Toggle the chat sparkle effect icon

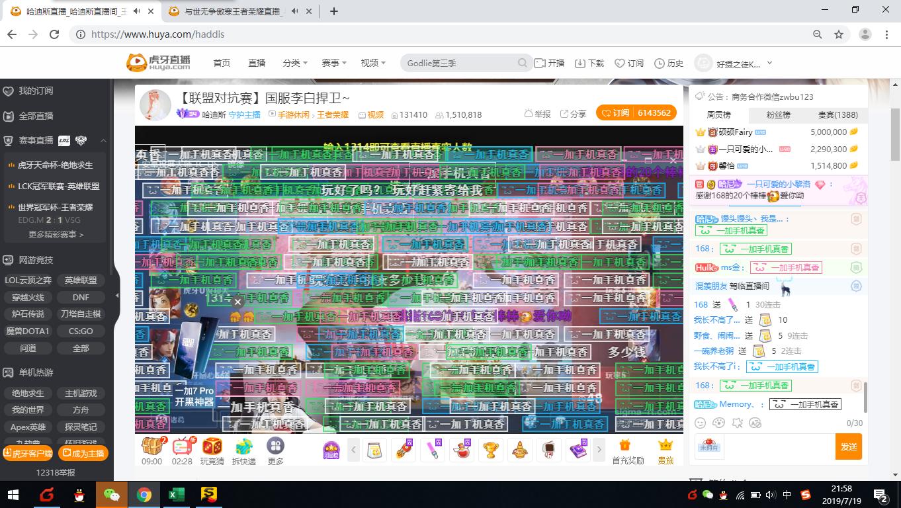click(736, 422)
